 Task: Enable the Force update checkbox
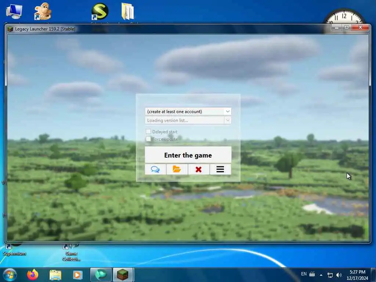click(148, 139)
